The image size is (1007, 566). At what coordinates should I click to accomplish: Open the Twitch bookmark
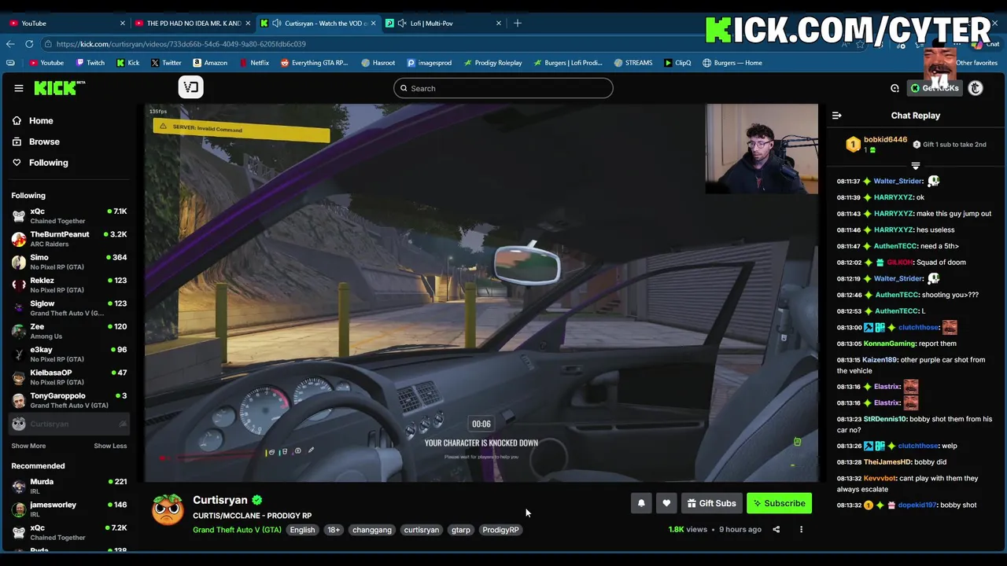point(90,63)
